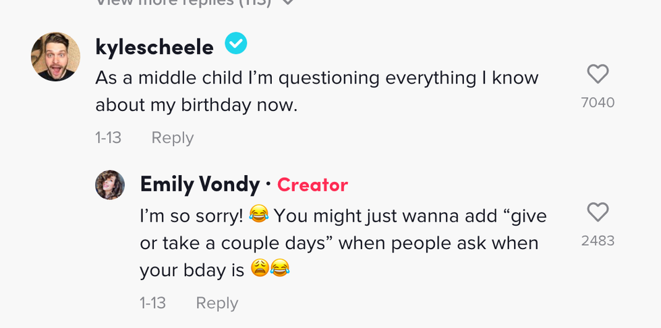Screen dimensions: 661x328
Task: Click the blue verified badge beside kylescheele
Action: [x=236, y=44]
